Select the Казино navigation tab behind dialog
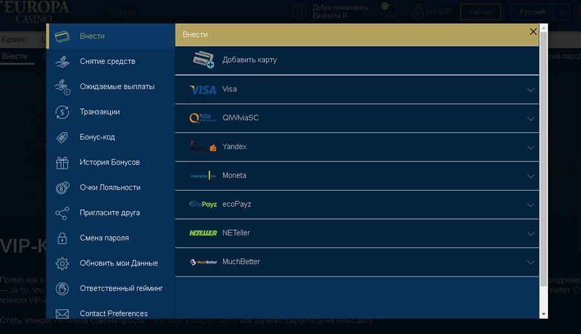The width and height of the screenshot is (581, 334). tap(14, 39)
